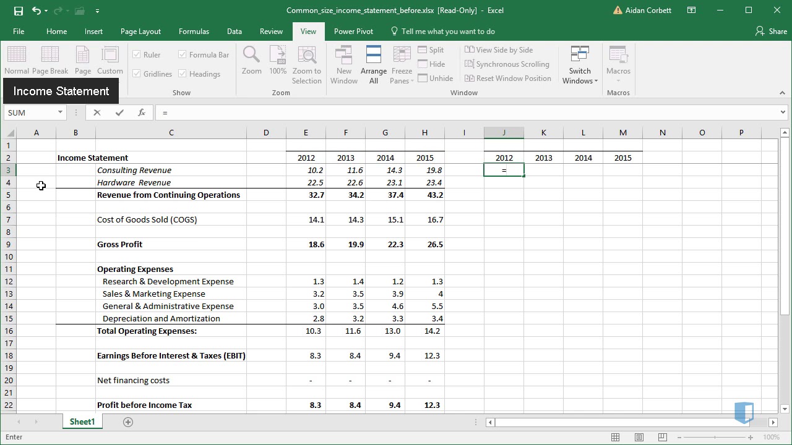The image size is (792, 445).
Task: Expand Freeze Panes dropdown
Action: click(x=402, y=64)
